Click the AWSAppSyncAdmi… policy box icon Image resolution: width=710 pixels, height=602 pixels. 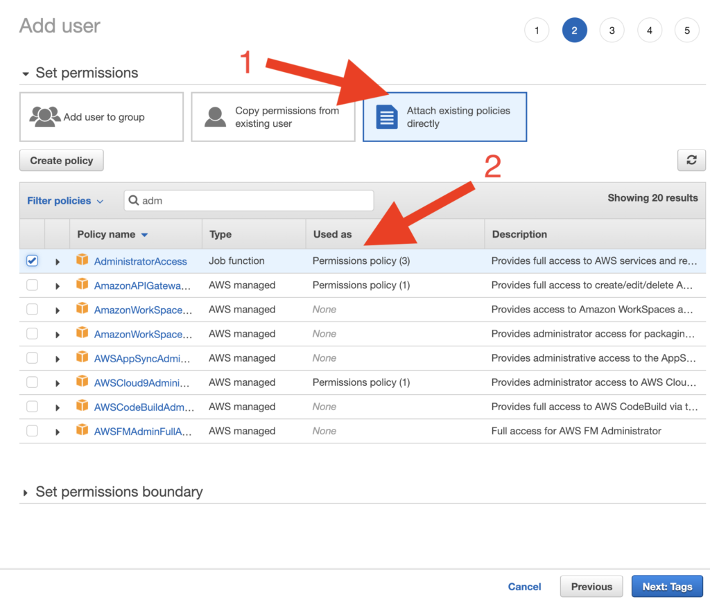[82, 357]
